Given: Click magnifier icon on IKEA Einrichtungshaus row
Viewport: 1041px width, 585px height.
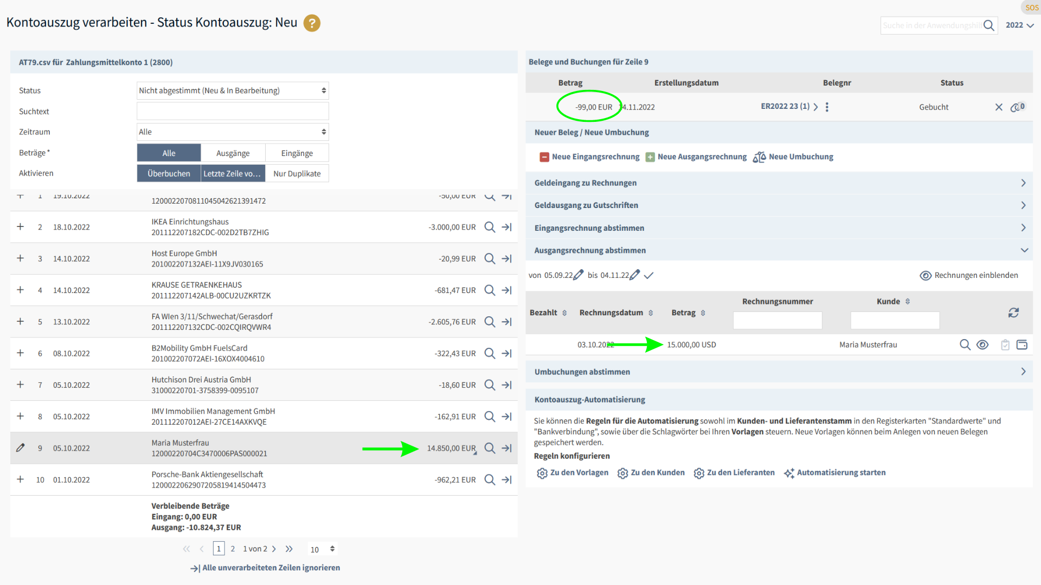Looking at the screenshot, I should [x=490, y=227].
